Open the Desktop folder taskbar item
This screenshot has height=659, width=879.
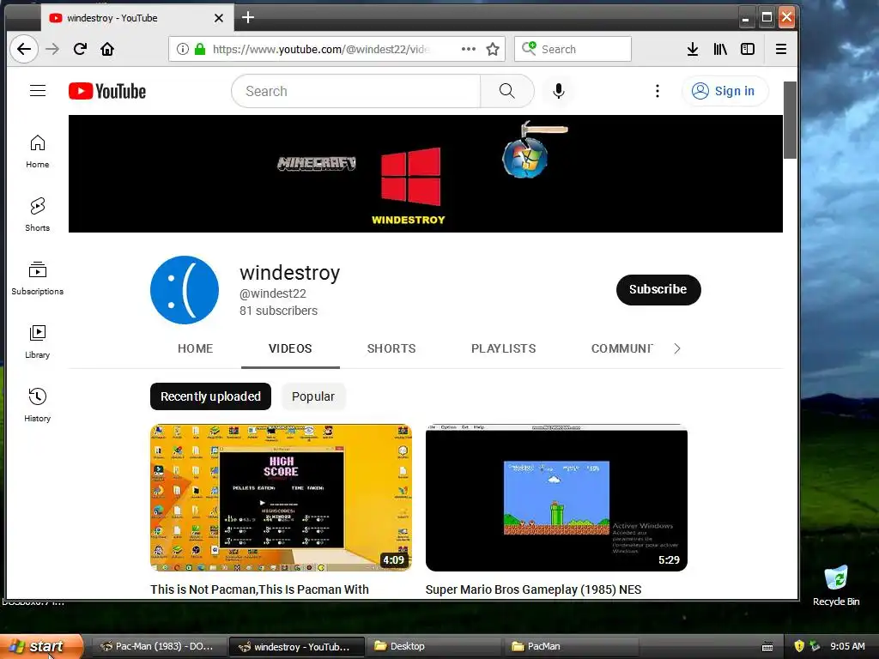tap(433, 647)
